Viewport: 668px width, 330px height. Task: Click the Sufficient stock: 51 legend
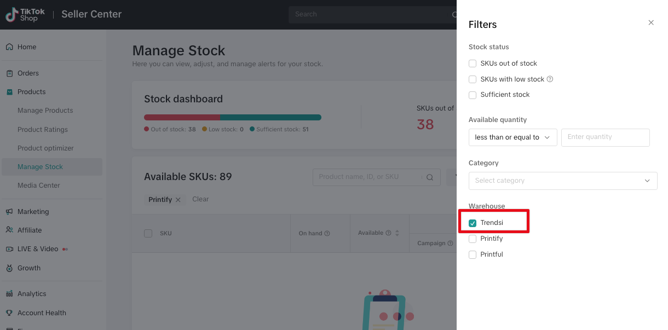[279, 130]
